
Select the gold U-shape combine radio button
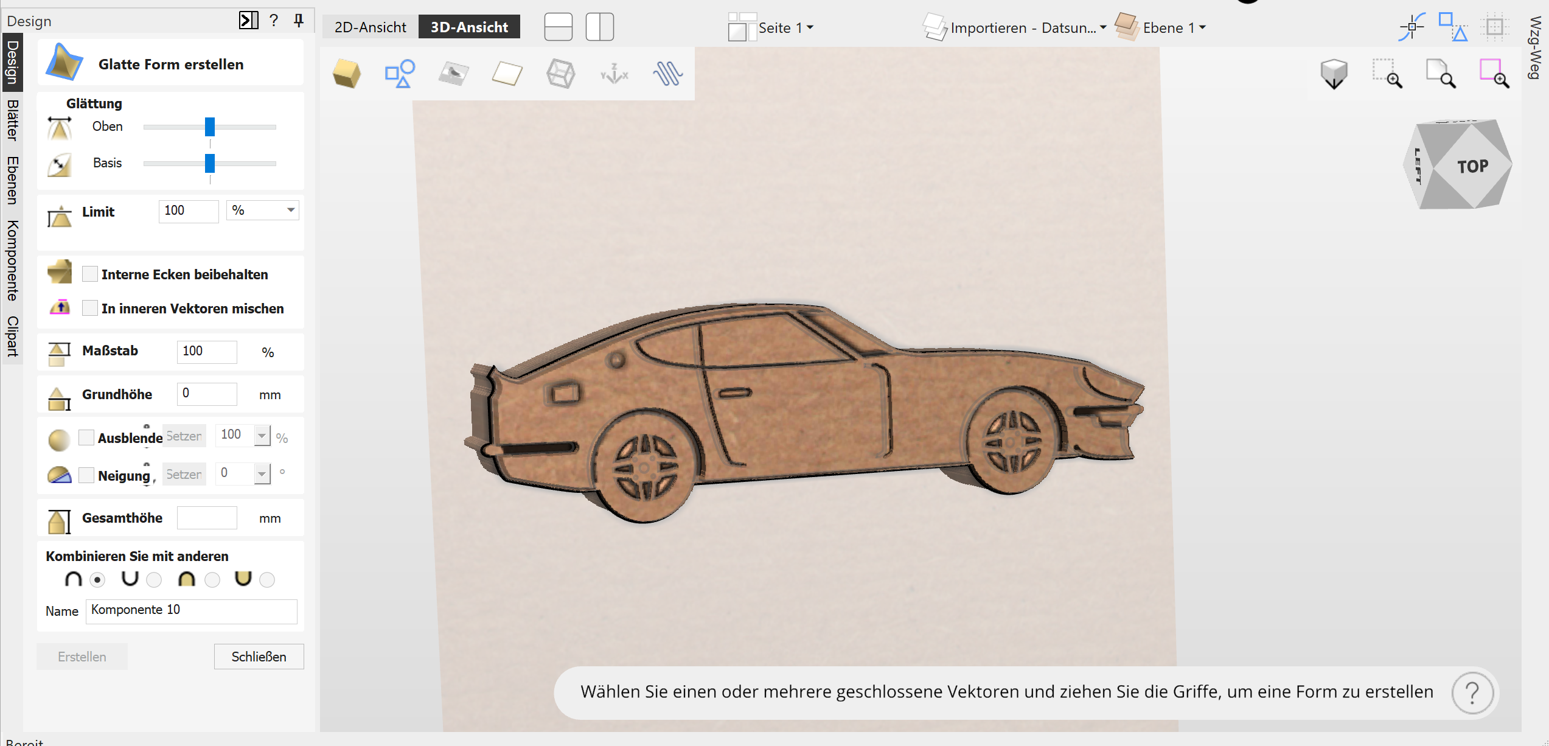point(267,580)
